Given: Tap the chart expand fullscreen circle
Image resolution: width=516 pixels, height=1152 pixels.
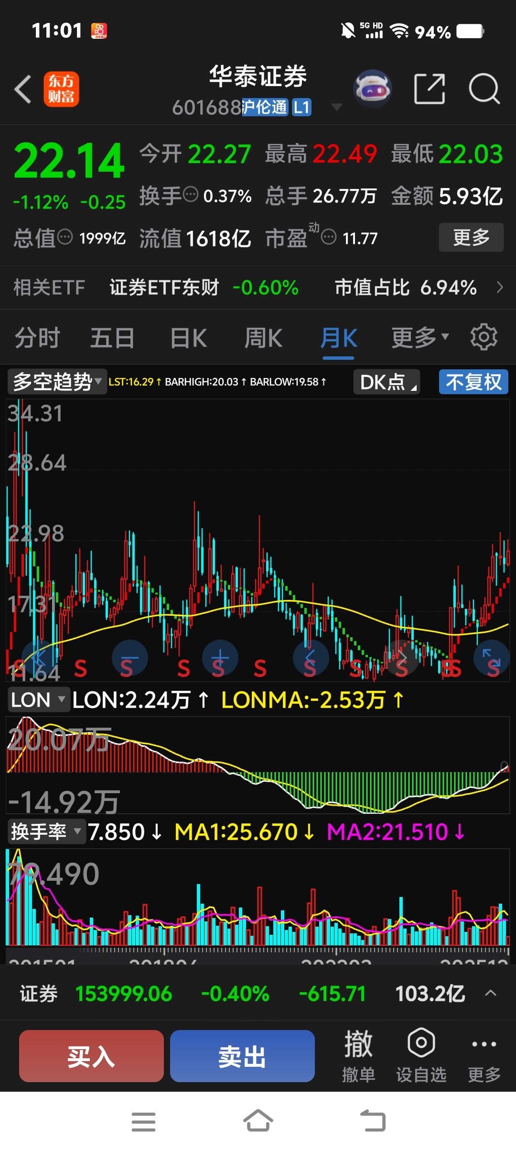Looking at the screenshot, I should point(492,658).
